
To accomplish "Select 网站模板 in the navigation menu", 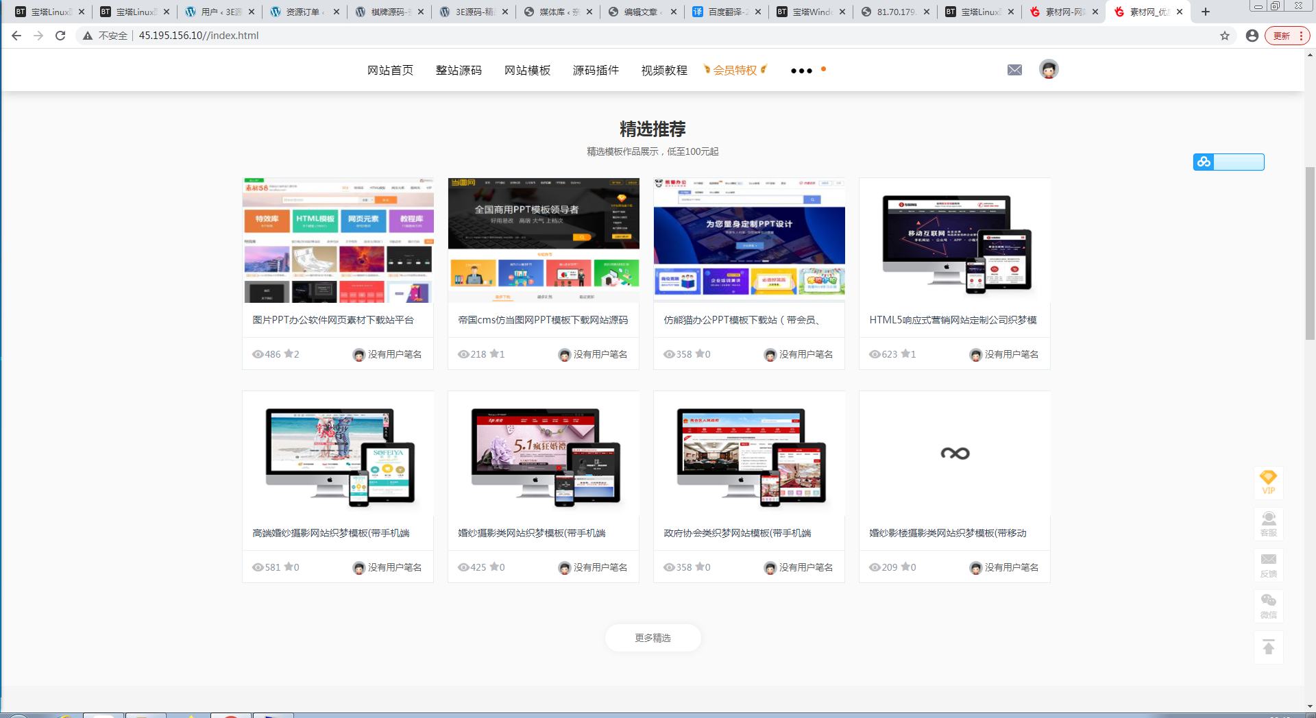I will point(527,70).
